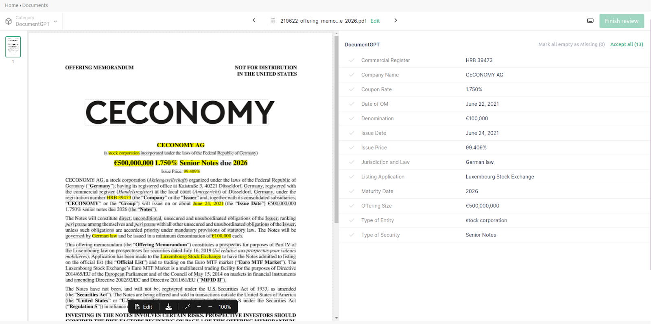Click the document viewer scrollbar
The height and width of the screenshot is (324, 651).
point(336,129)
